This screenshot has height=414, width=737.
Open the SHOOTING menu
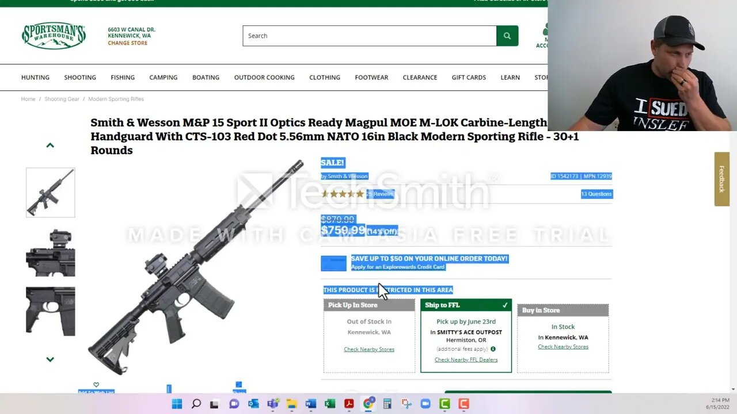[x=80, y=78]
